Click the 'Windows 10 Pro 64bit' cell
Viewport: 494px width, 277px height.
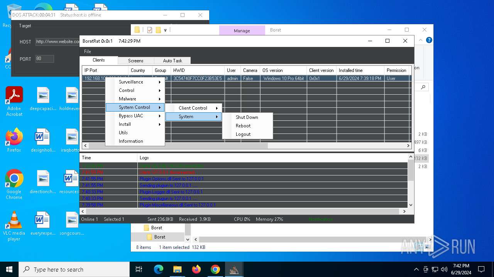(284, 78)
